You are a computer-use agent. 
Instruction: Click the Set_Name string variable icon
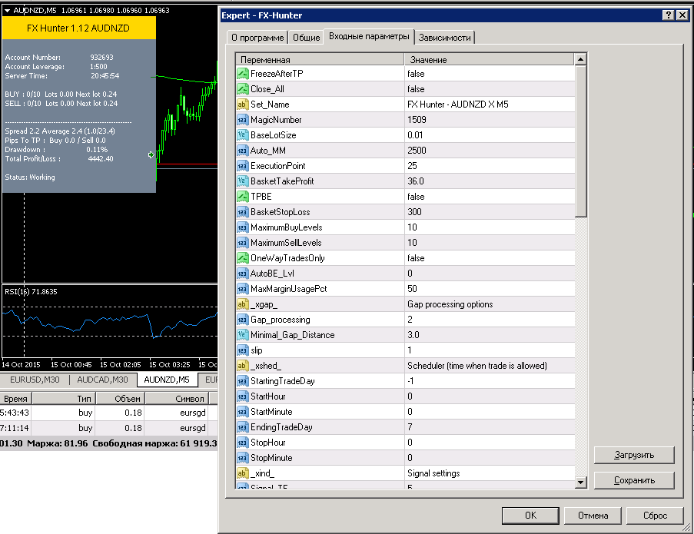(x=243, y=104)
